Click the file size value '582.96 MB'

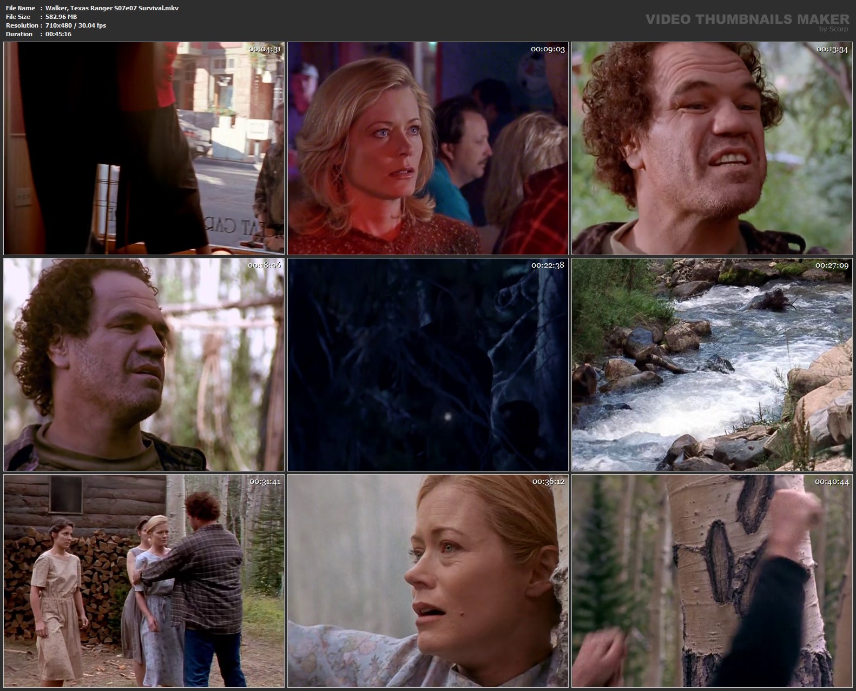(61, 17)
